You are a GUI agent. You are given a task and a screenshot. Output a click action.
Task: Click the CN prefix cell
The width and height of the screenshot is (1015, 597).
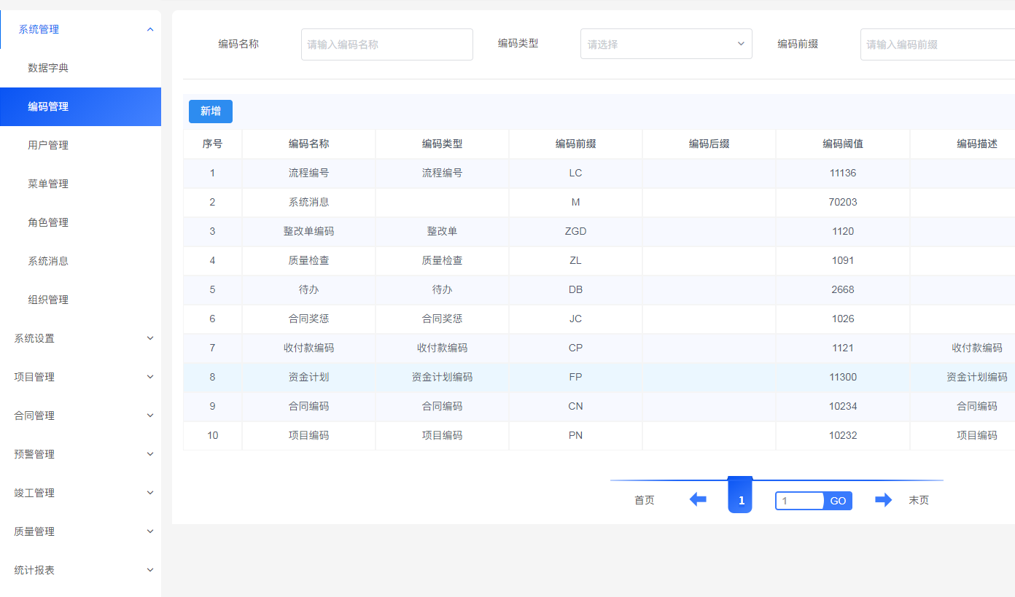coord(576,406)
